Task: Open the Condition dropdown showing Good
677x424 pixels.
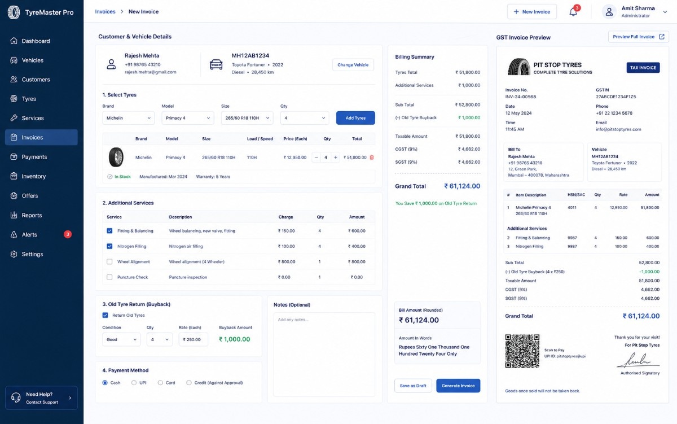Action: click(x=121, y=339)
